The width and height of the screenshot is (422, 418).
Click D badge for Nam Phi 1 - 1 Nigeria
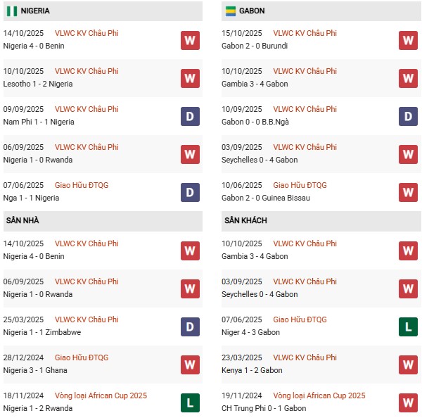tap(190, 116)
